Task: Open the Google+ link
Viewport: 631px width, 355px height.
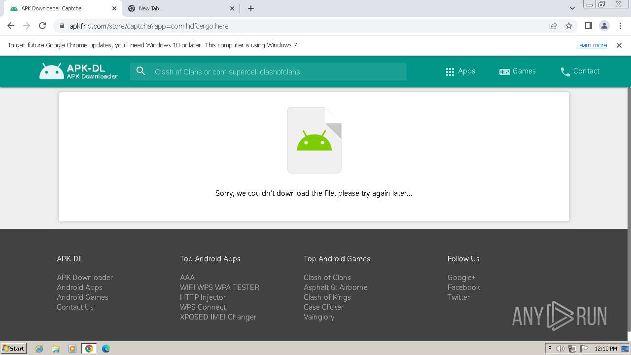Action: click(x=461, y=277)
